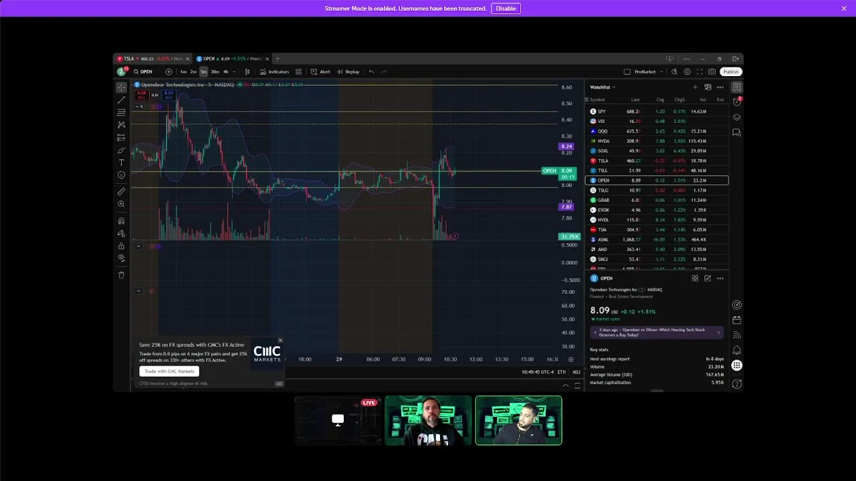Start bar Replay mode
Image resolution: width=856 pixels, height=481 pixels.
[x=348, y=71]
